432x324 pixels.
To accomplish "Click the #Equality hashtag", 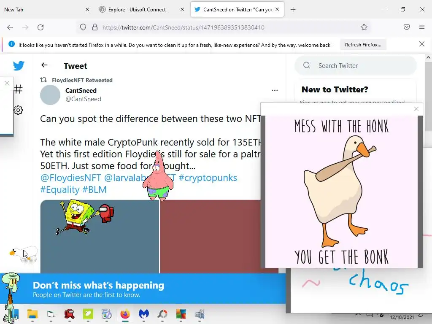I will click(x=60, y=189).
